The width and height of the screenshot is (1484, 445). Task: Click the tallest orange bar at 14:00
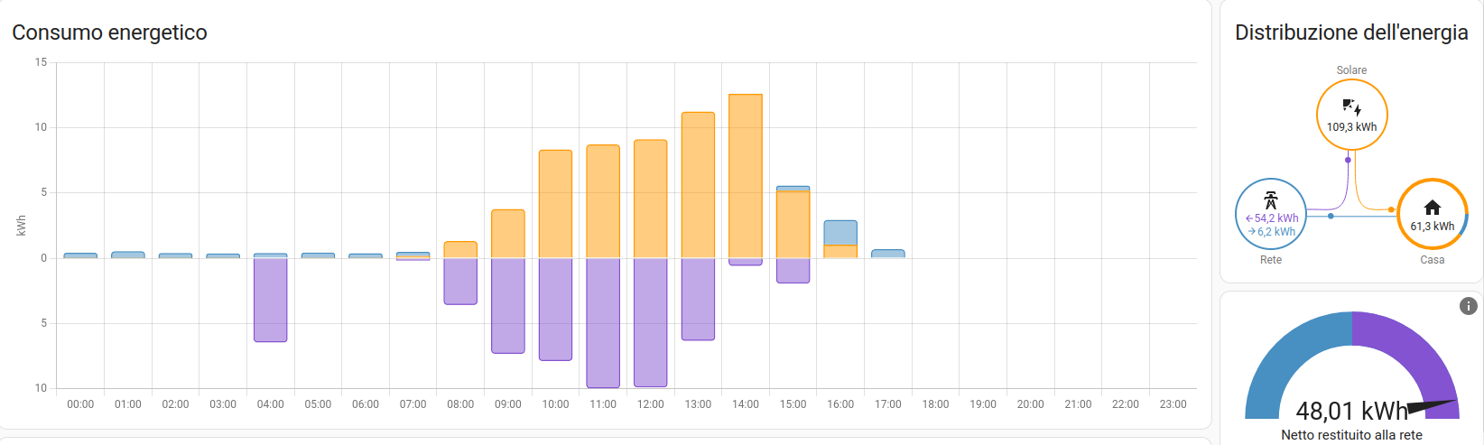[x=746, y=176]
